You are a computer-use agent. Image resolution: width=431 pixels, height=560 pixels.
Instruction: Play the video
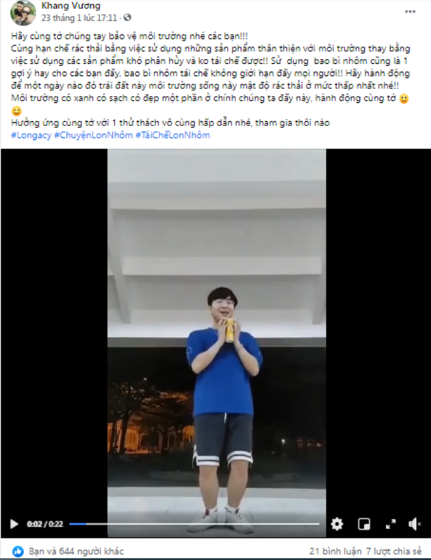pos(14,524)
